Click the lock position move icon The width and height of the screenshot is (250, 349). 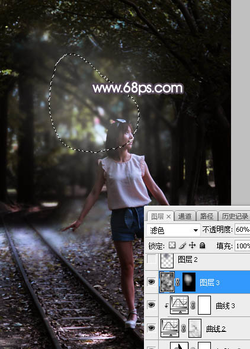coord(192,245)
